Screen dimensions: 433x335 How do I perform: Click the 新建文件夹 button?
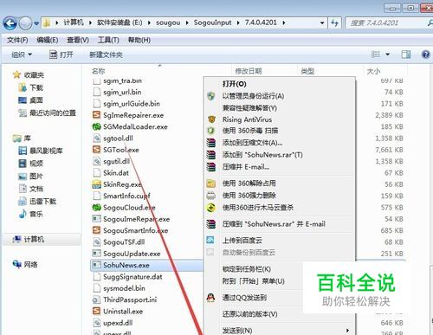pyautogui.click(x=106, y=55)
